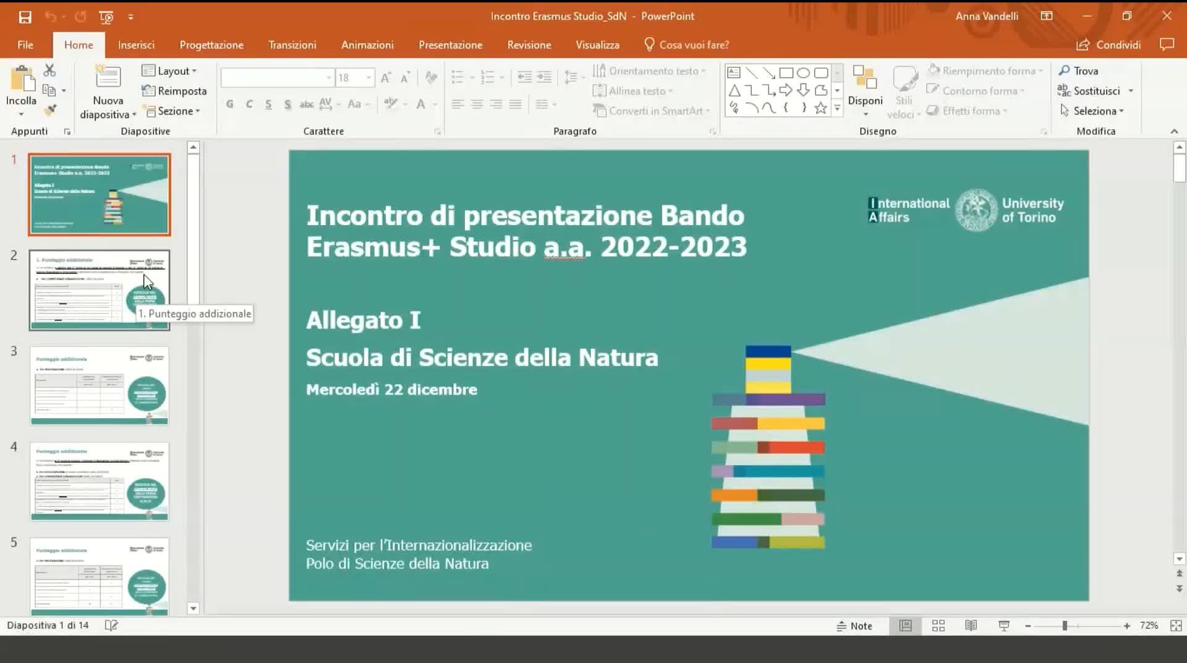Image resolution: width=1187 pixels, height=663 pixels.
Task: Open the Layout dropdown
Action: (169, 71)
